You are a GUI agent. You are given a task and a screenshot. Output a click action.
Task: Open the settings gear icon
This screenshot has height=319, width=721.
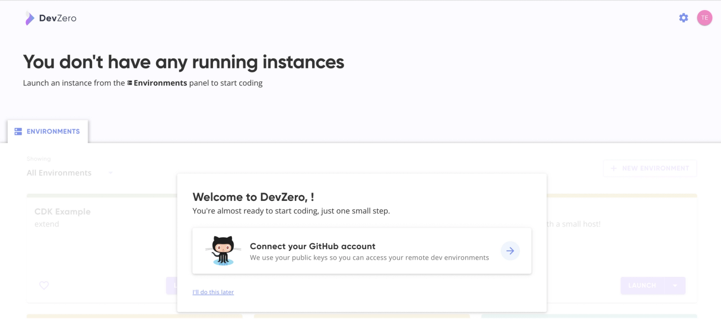(684, 18)
